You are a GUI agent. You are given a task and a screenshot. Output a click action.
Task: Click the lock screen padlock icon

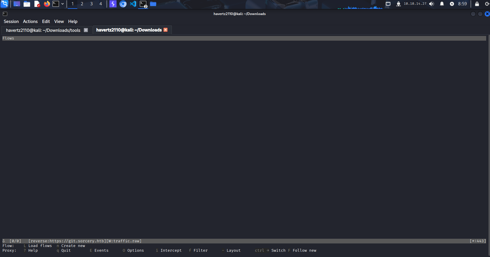pos(477,4)
